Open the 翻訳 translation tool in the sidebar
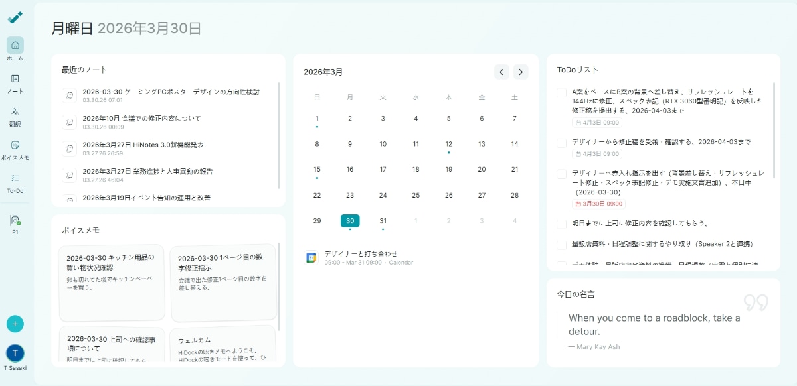The image size is (797, 386). click(x=15, y=114)
